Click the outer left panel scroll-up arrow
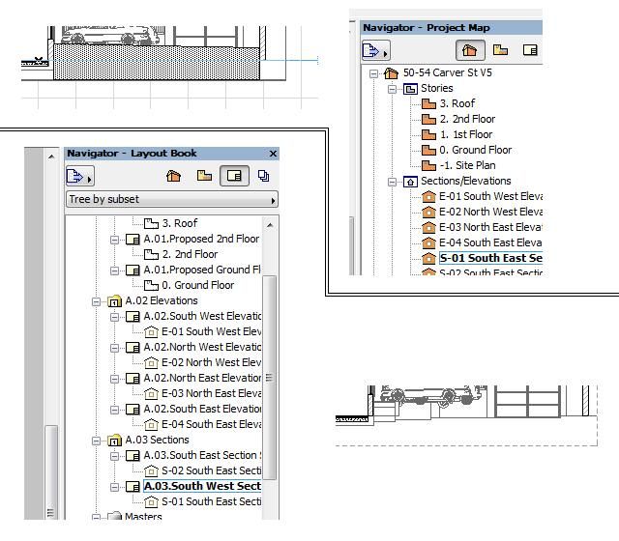619x541 pixels. (x=51, y=157)
